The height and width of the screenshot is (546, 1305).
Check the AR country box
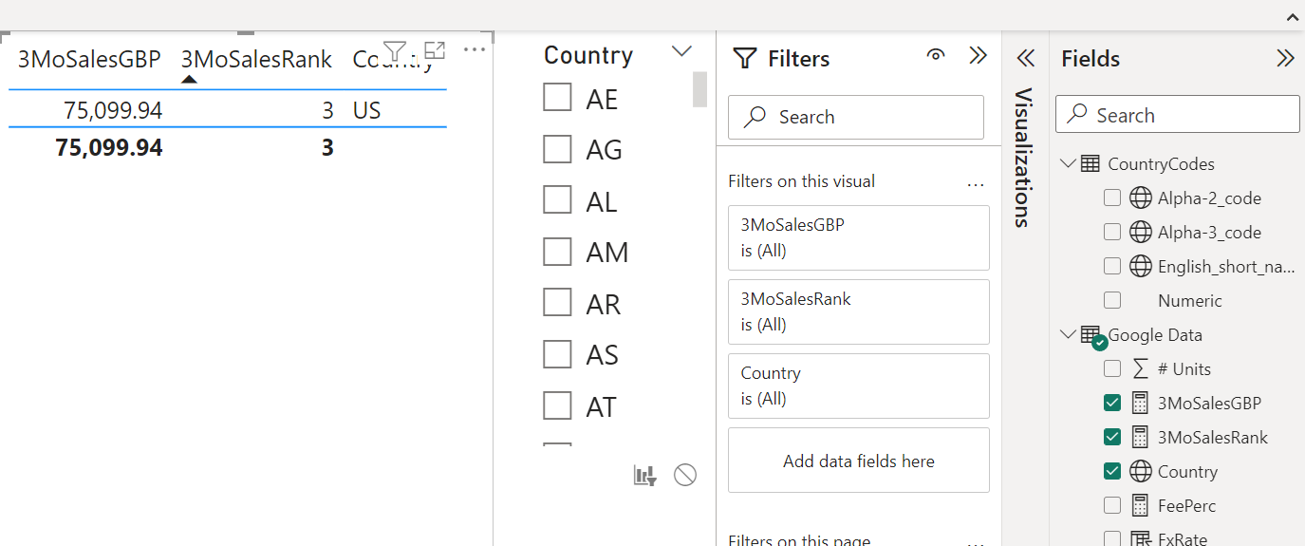click(557, 302)
